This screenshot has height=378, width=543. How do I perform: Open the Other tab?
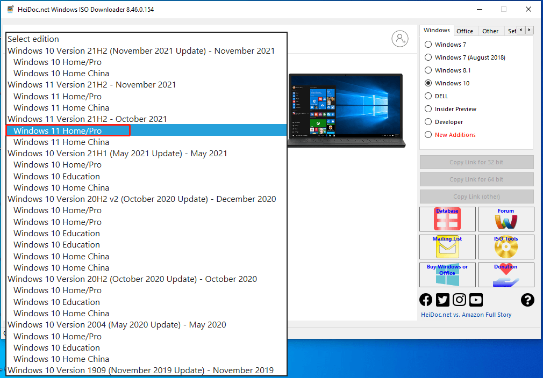[491, 31]
